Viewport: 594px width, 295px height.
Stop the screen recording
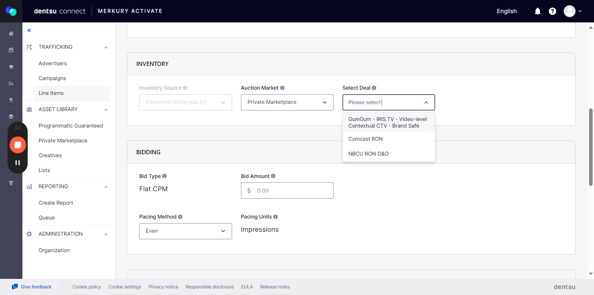tap(18, 145)
